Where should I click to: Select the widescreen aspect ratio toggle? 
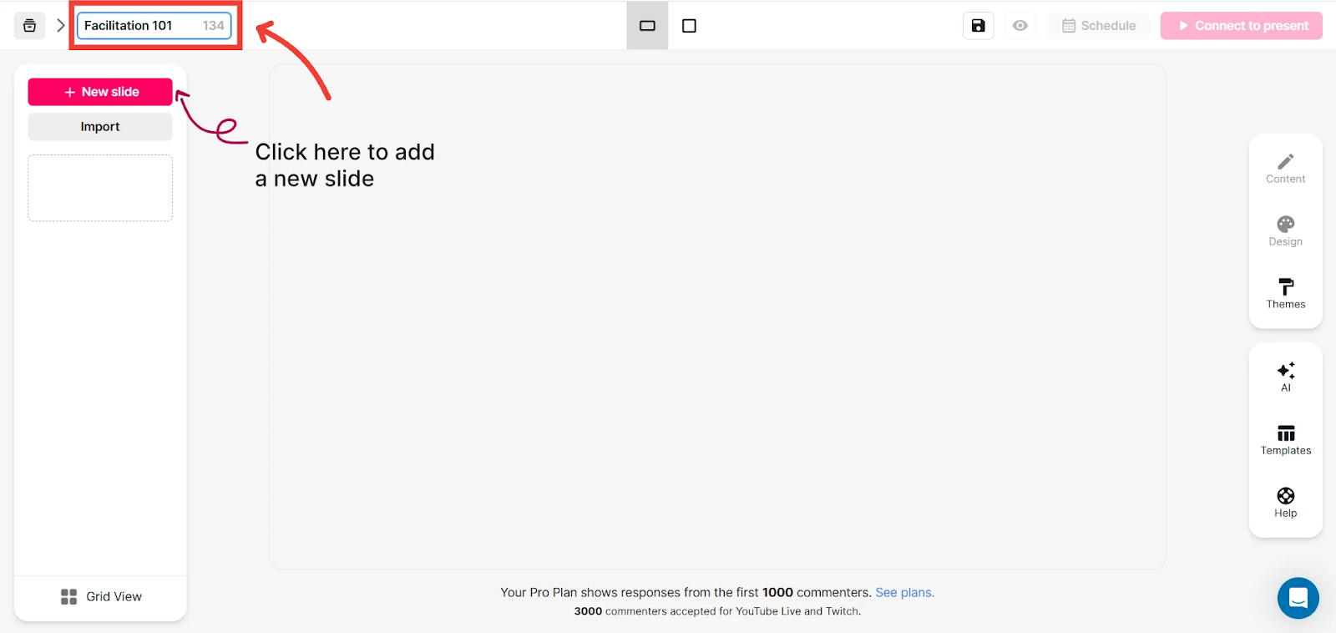(x=647, y=26)
